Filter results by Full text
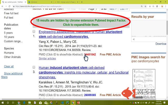This screenshot has width=168, height=105. (9, 18)
